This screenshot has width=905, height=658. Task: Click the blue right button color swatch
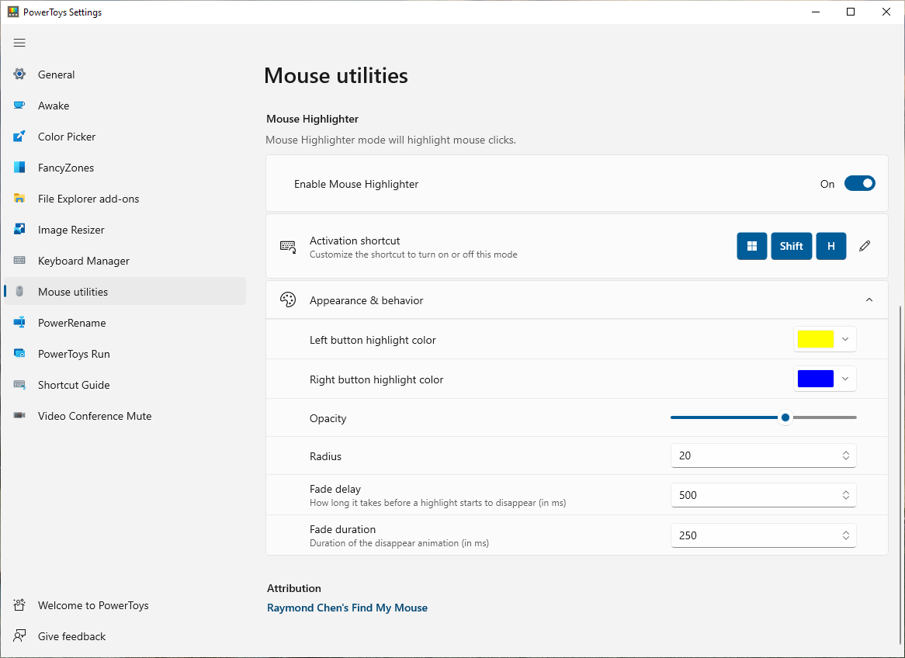[816, 379]
